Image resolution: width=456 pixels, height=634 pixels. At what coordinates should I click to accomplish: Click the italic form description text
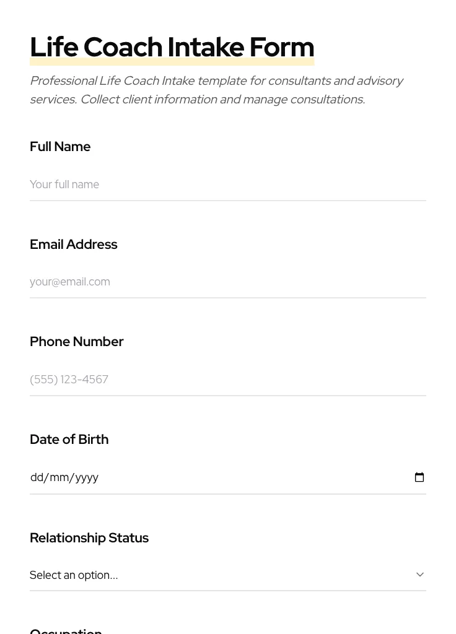pyautogui.click(x=216, y=90)
